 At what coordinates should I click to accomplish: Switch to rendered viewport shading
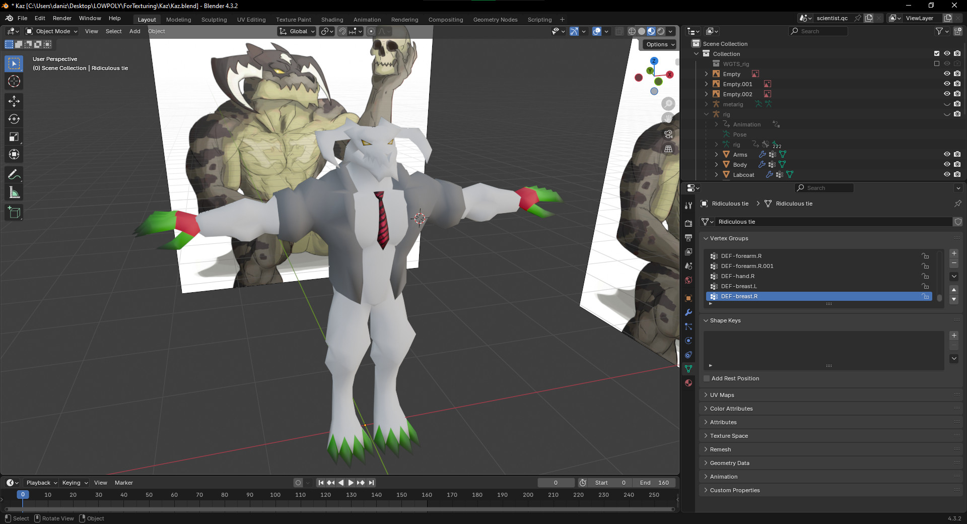pyautogui.click(x=661, y=31)
